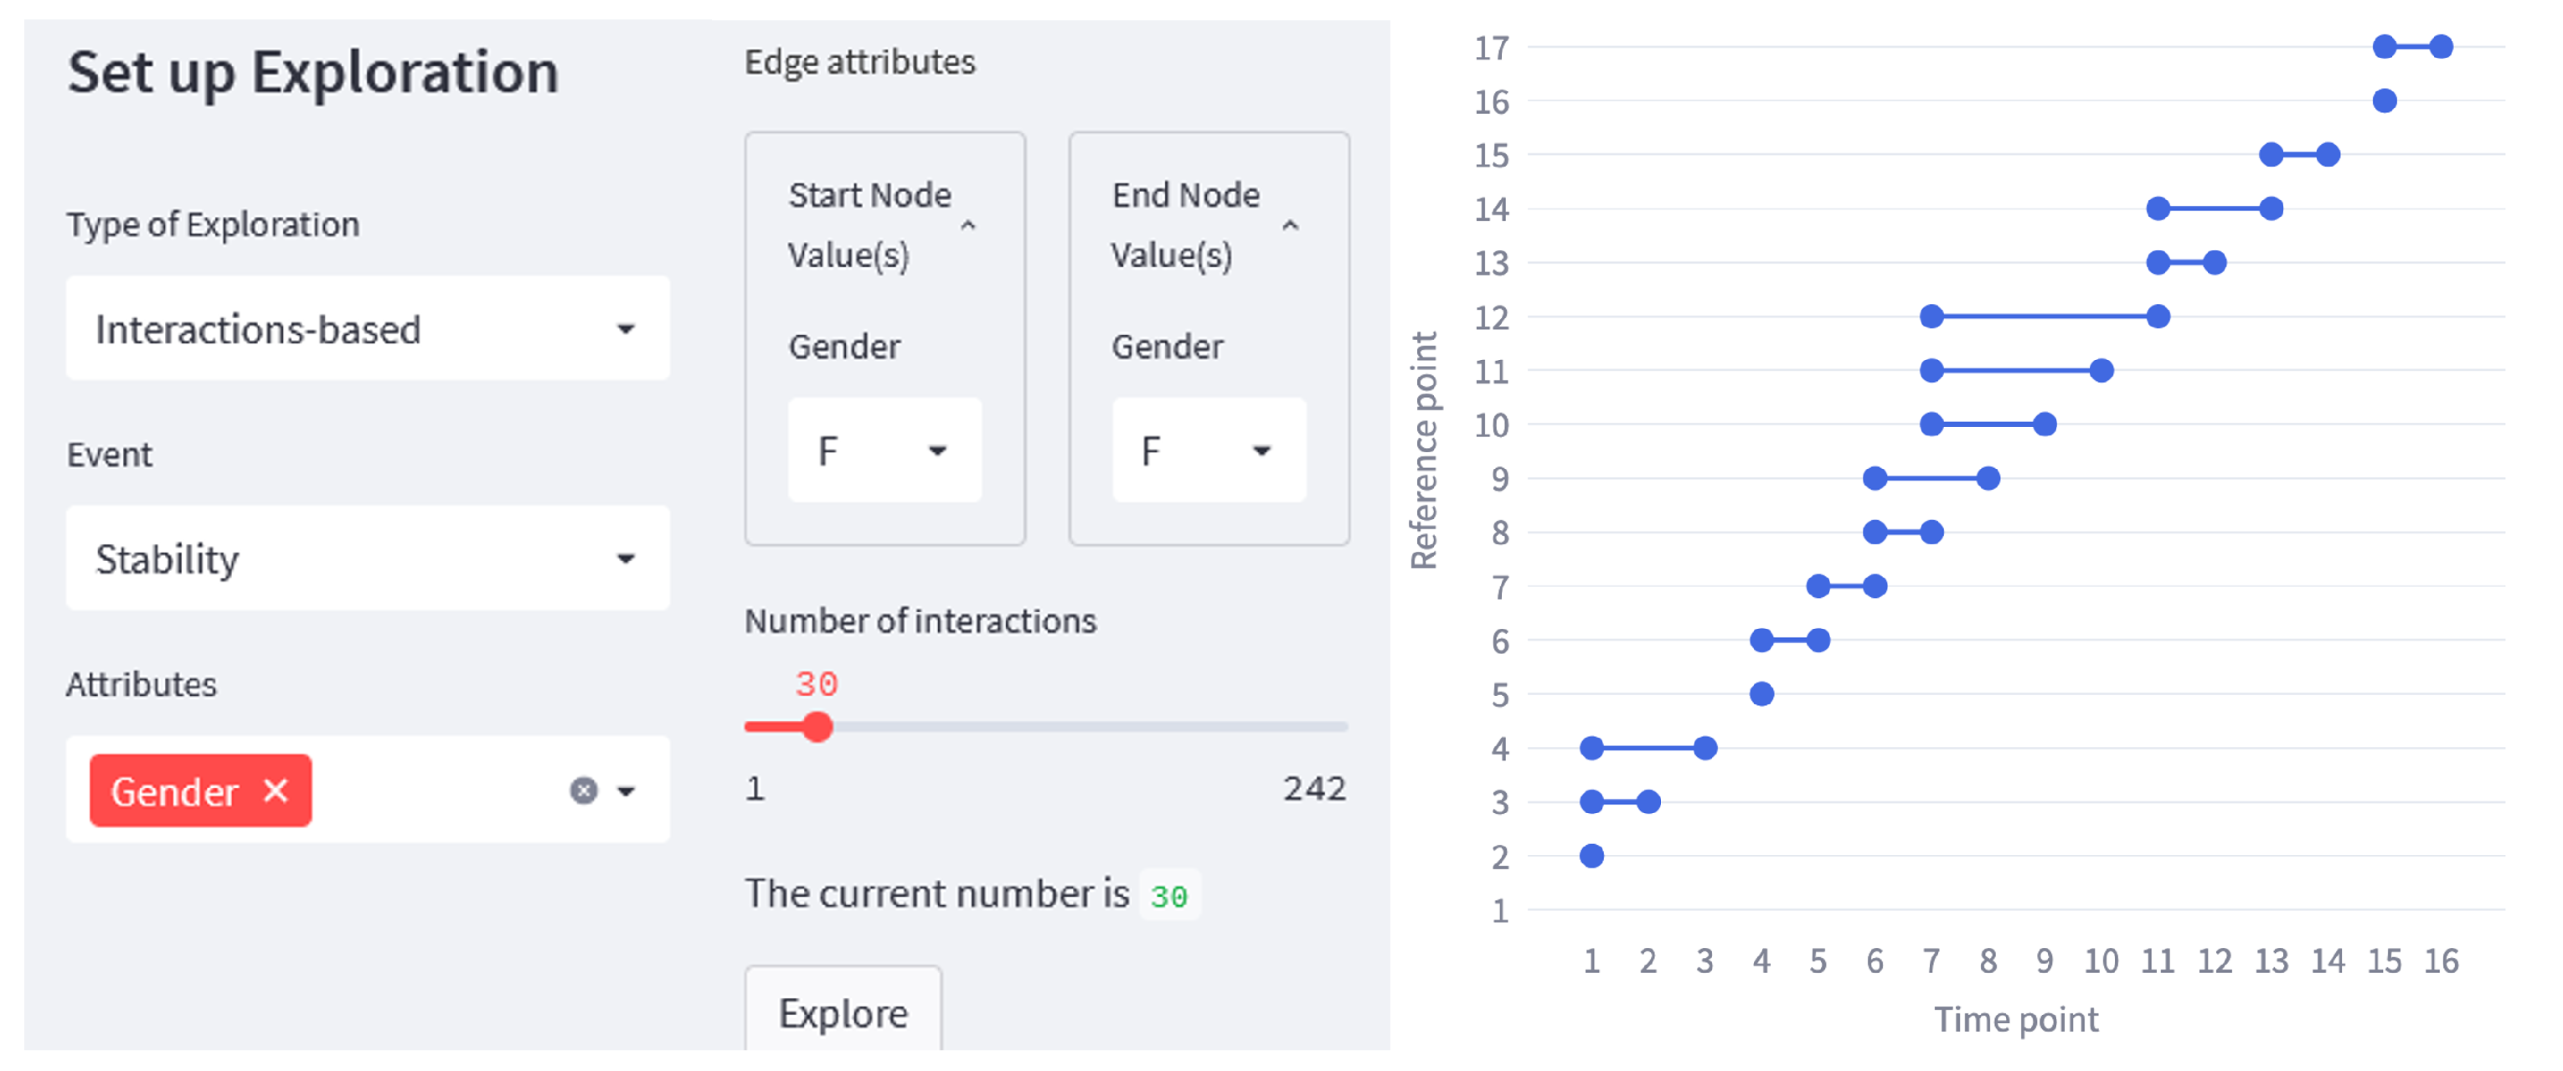
Task: Open the Attributes multiselect dropdown arrow
Action: [626, 791]
